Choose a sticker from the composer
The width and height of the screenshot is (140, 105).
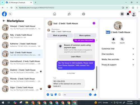click(x=56, y=95)
